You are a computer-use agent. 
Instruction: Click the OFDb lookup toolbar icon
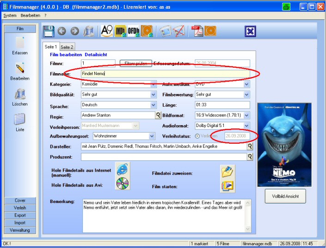click(x=134, y=31)
